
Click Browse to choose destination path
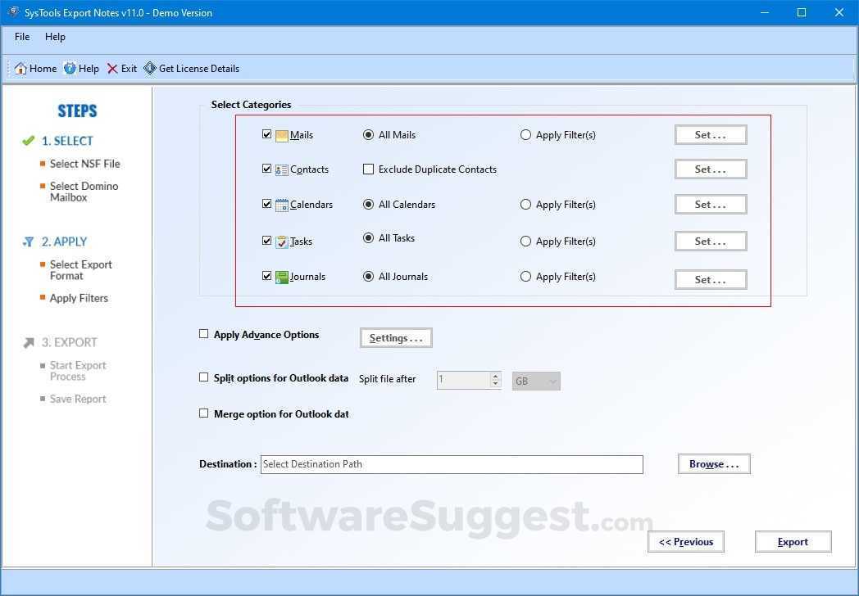coord(712,463)
